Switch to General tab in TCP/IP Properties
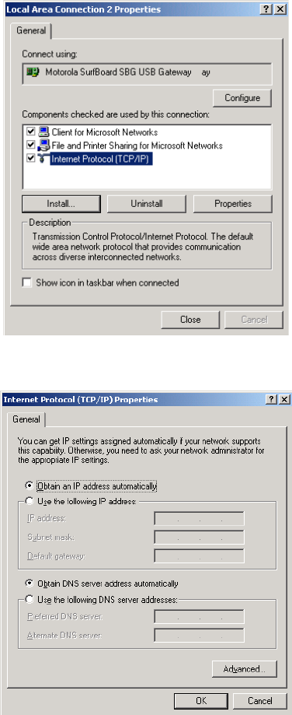292x715 pixels. coord(26,419)
